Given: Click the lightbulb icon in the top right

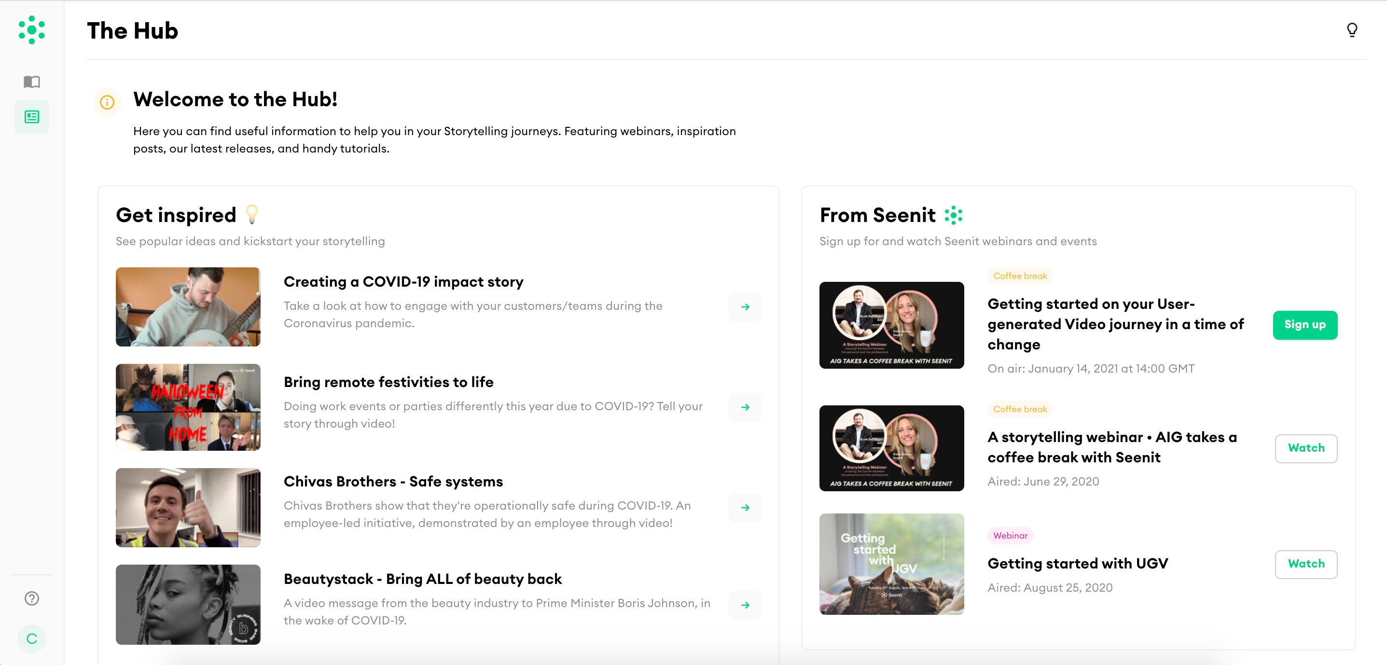Looking at the screenshot, I should tap(1351, 29).
